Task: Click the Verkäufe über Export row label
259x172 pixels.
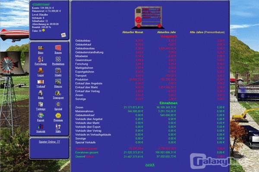Action: point(88,127)
